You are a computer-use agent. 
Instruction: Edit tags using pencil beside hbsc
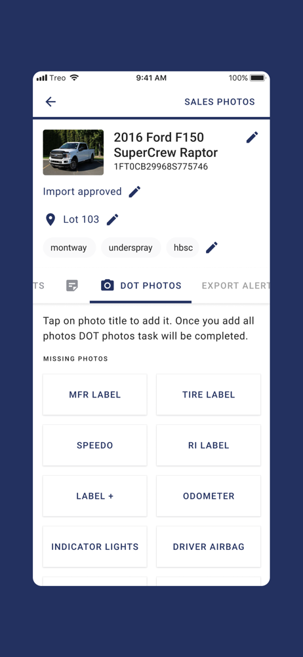click(x=212, y=248)
